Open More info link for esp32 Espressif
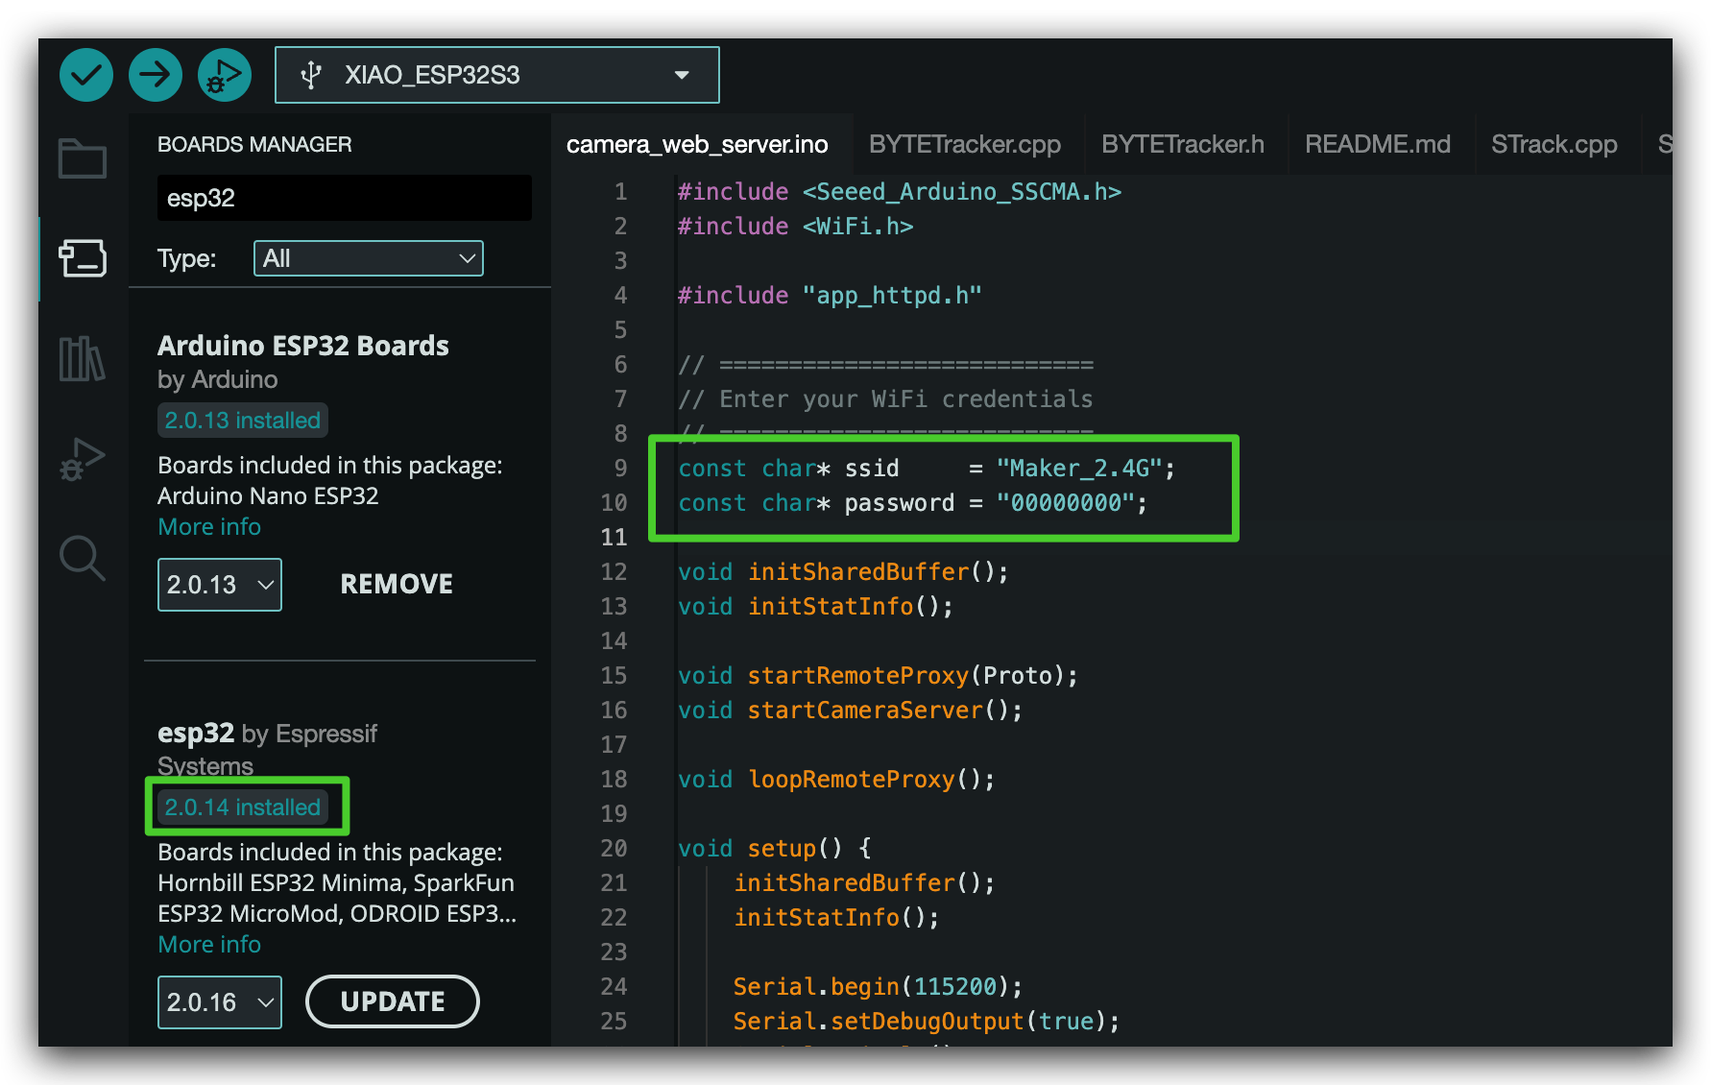 209,945
